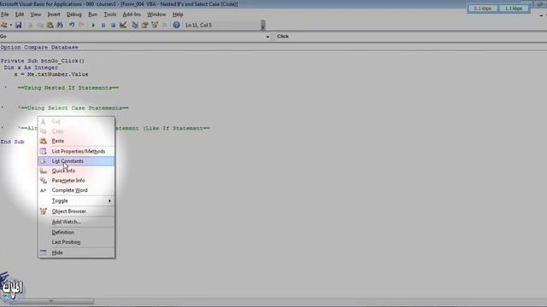Screen dimensions: 547x307
Task: Click the greyed Cut icon in the toolbar
Action: tap(31, 25)
